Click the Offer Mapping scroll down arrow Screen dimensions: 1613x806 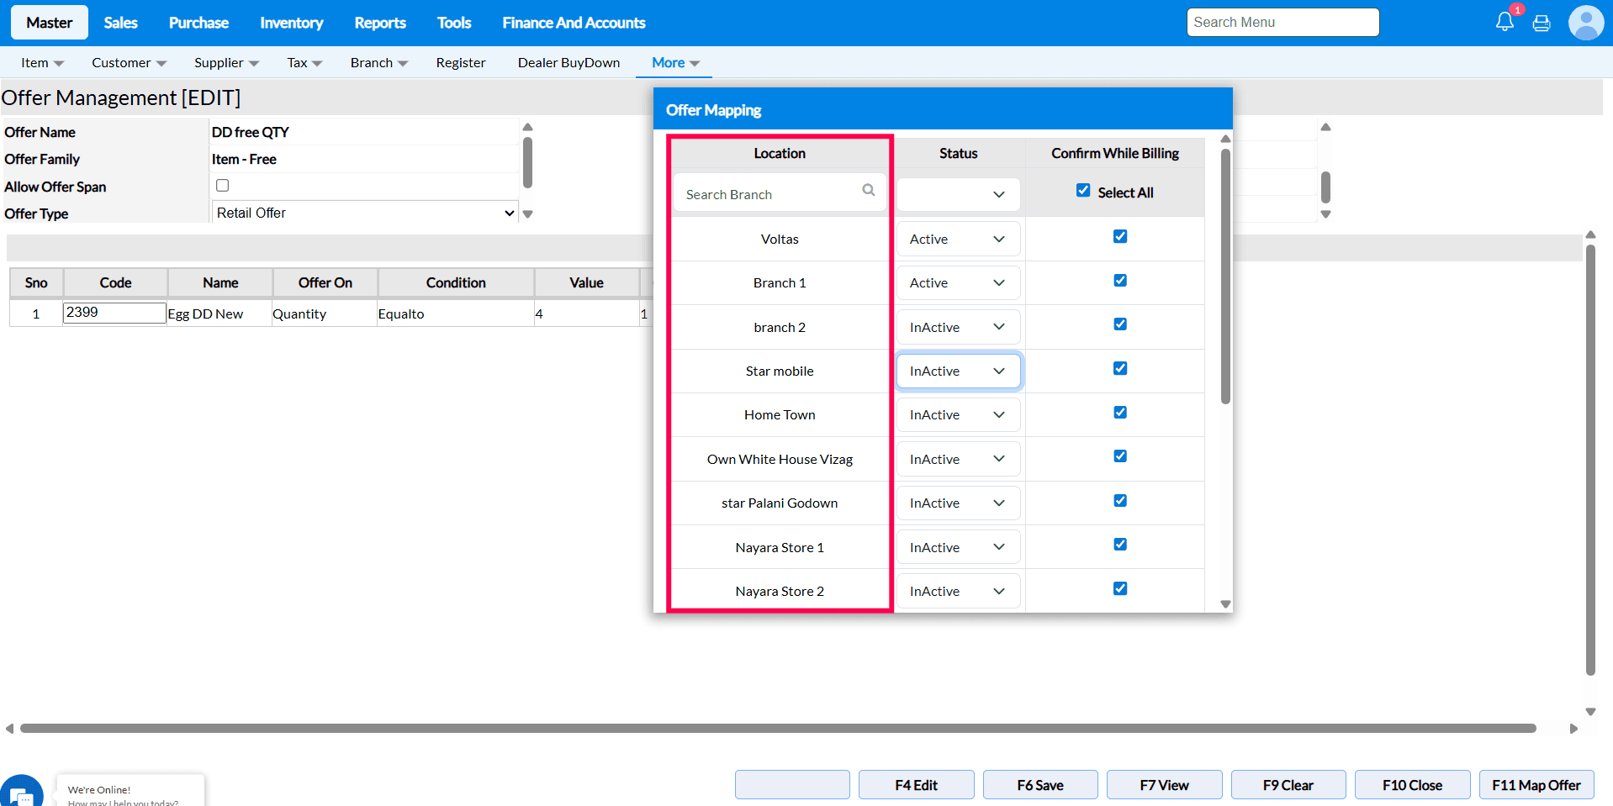(x=1225, y=603)
